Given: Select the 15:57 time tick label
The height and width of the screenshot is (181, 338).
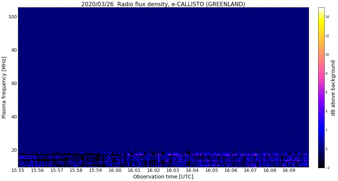Looking at the screenshot, I should coord(57,170).
